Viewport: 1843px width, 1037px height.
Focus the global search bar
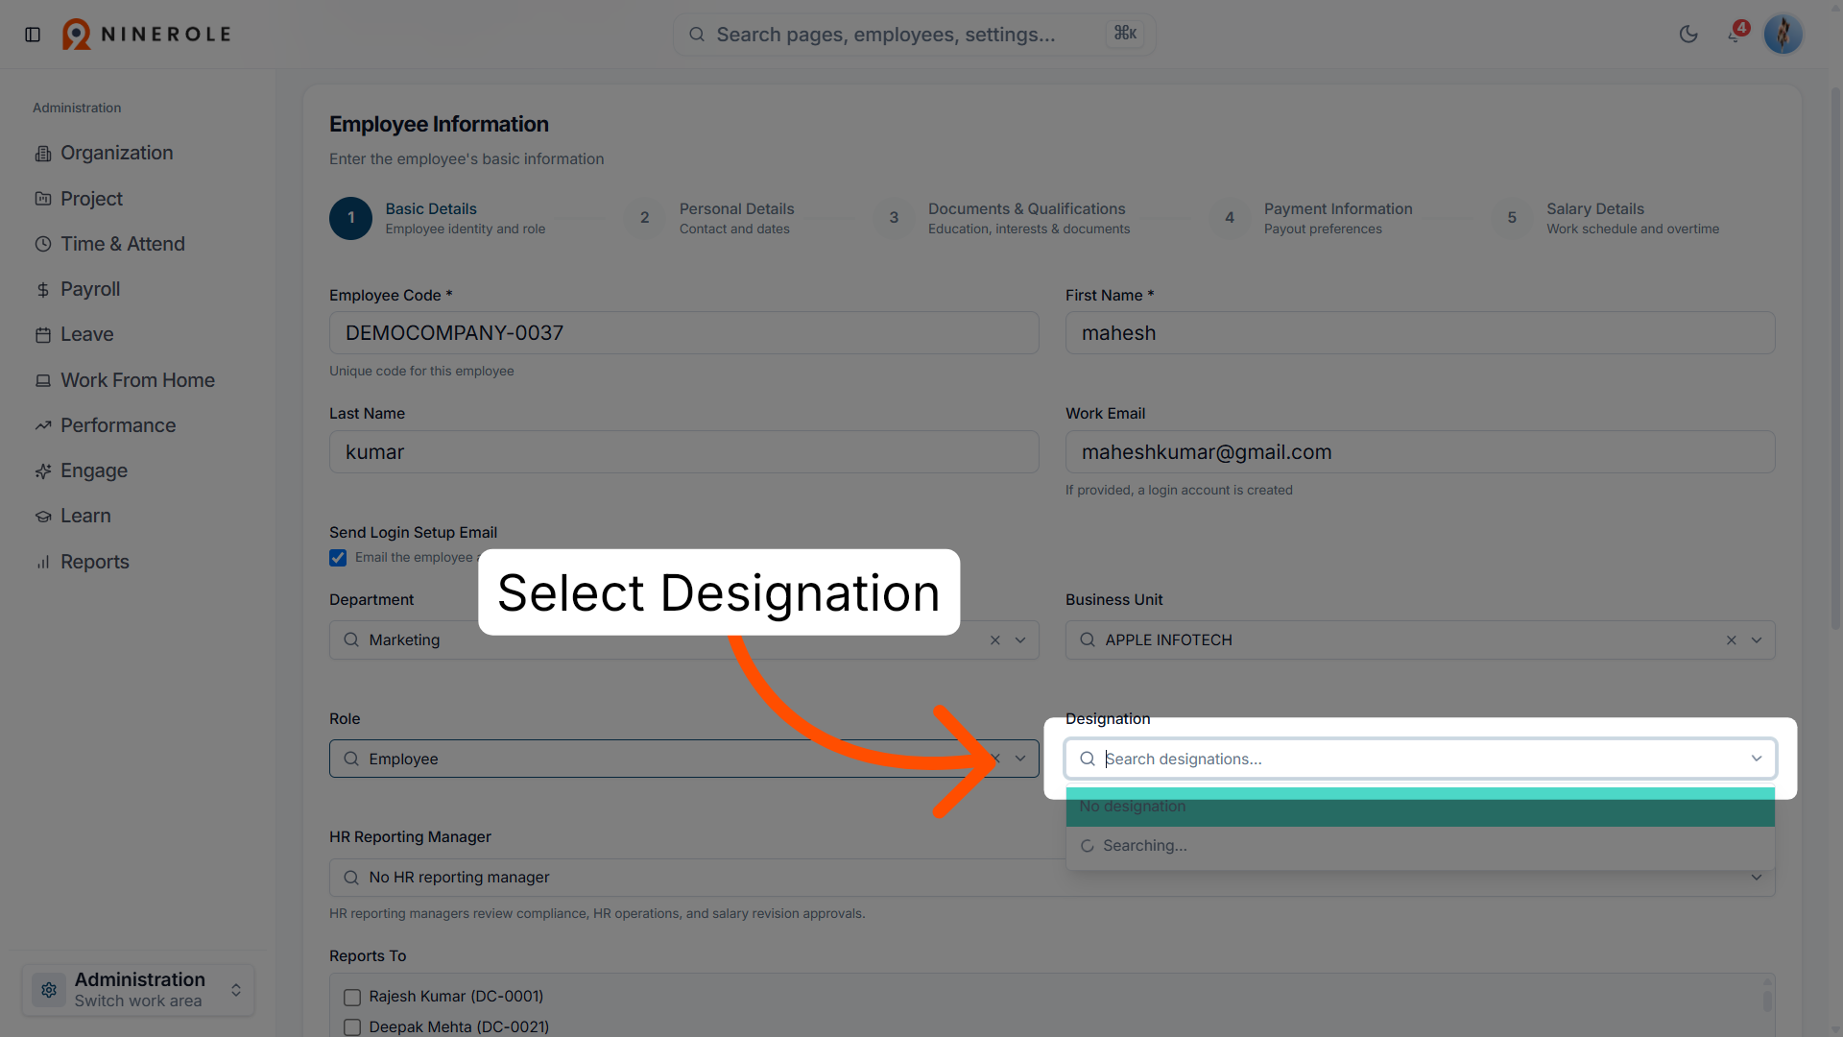[x=914, y=35]
